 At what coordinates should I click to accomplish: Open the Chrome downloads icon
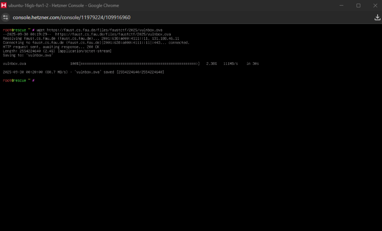pos(377,18)
